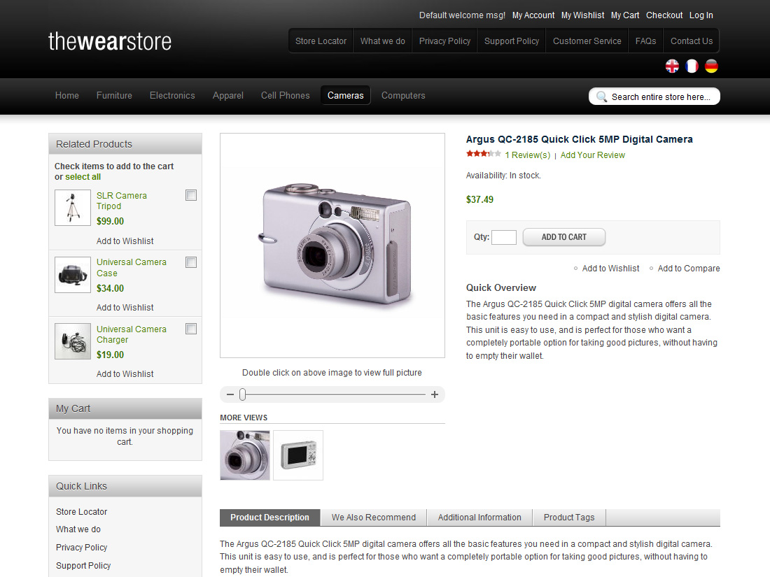Go to Checkout in header
This screenshot has height=577, width=770.
point(664,15)
